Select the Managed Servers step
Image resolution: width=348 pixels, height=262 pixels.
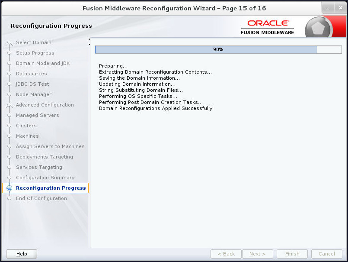pos(38,115)
